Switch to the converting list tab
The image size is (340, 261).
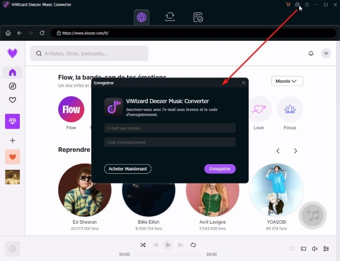point(170,17)
